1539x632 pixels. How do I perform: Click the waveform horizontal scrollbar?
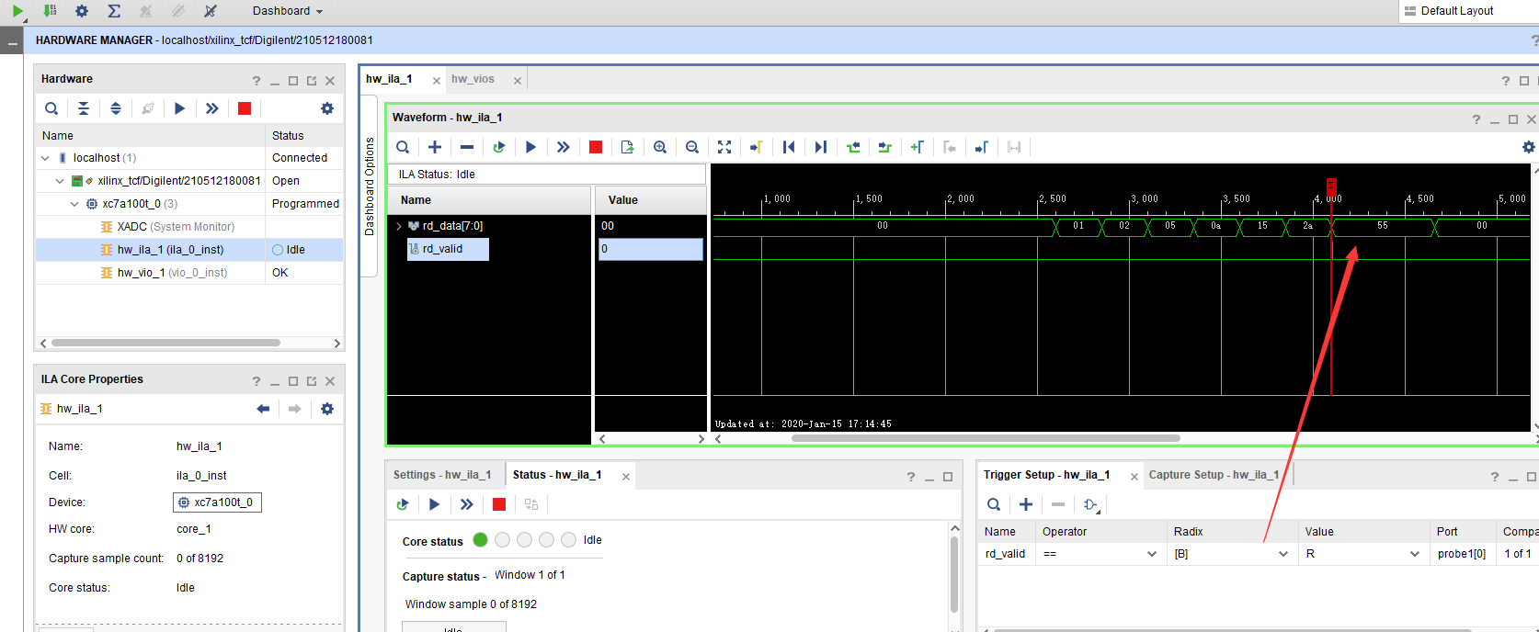click(986, 438)
